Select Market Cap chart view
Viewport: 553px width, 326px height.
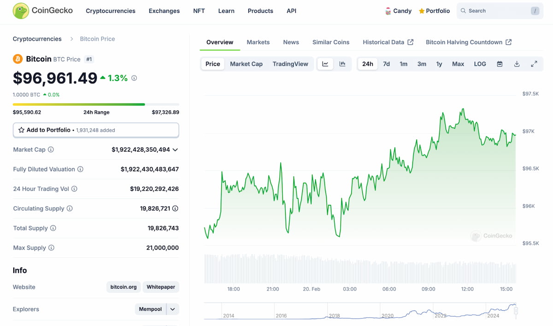[x=246, y=64]
